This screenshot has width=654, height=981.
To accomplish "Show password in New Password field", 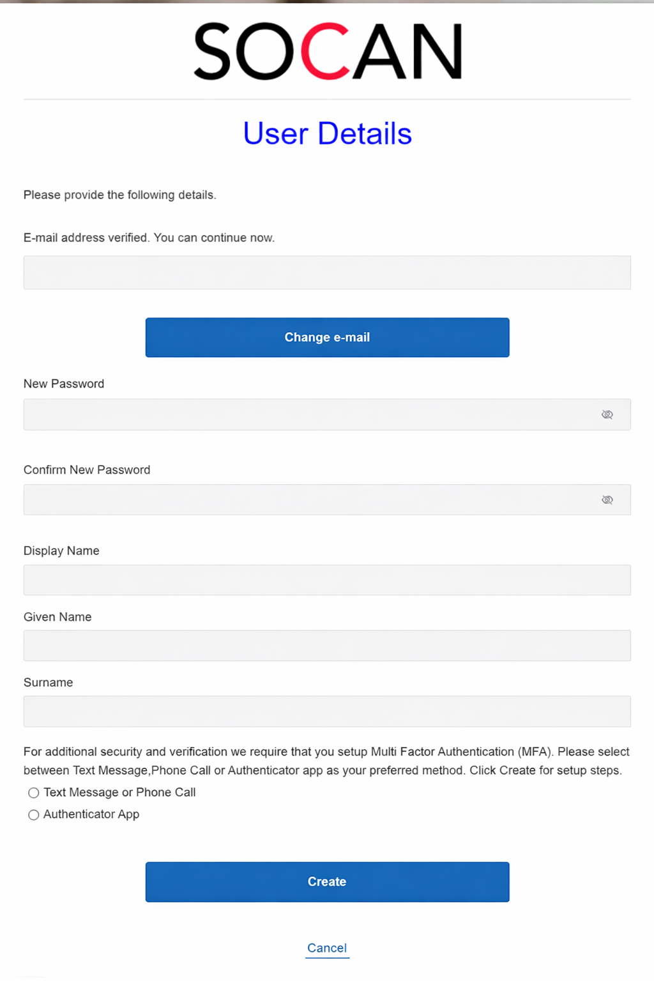I will [607, 414].
